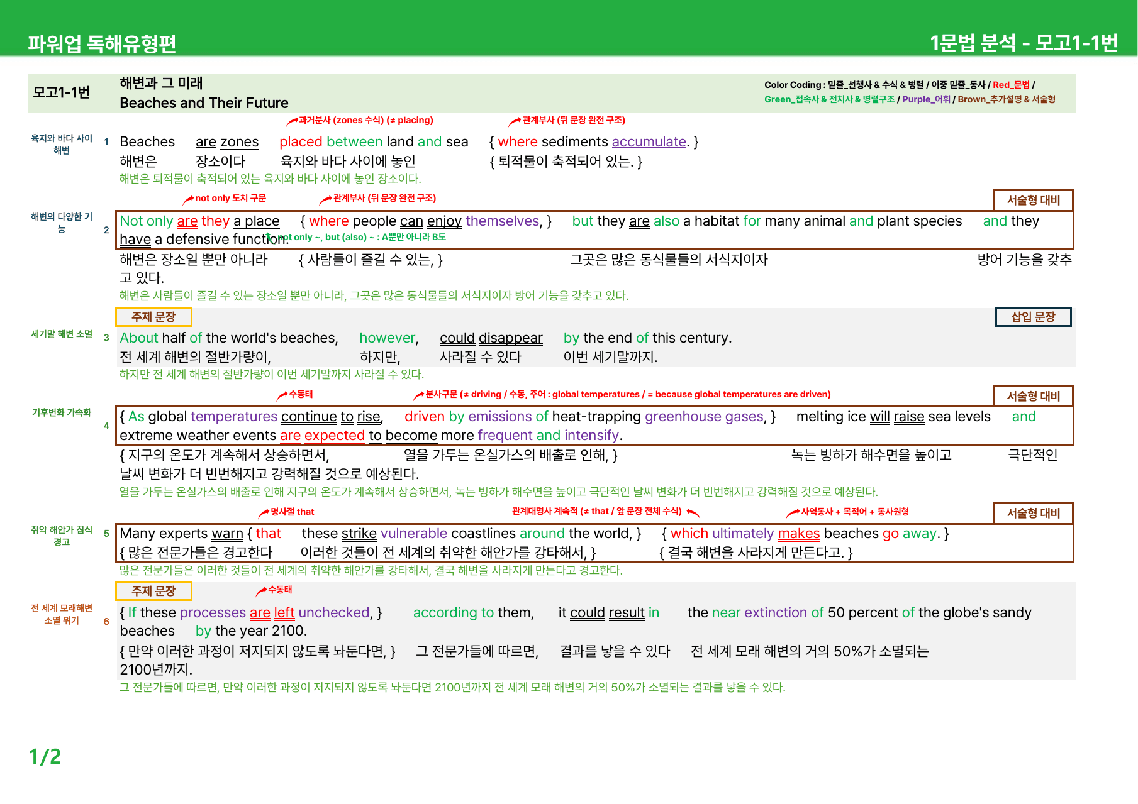This screenshot has width=1138, height=804.
Task: Click the '모고1-1번' label beside the passage title
Action: pos(62,92)
